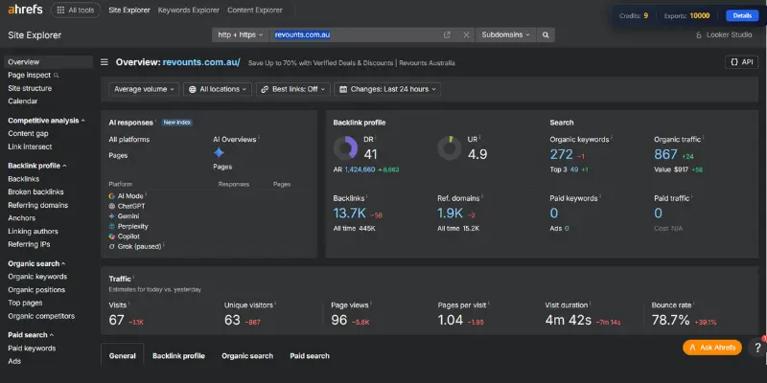Image resolution: width=767 pixels, height=383 pixels.
Task: Select Overview in the sidebar
Action: click(48, 62)
